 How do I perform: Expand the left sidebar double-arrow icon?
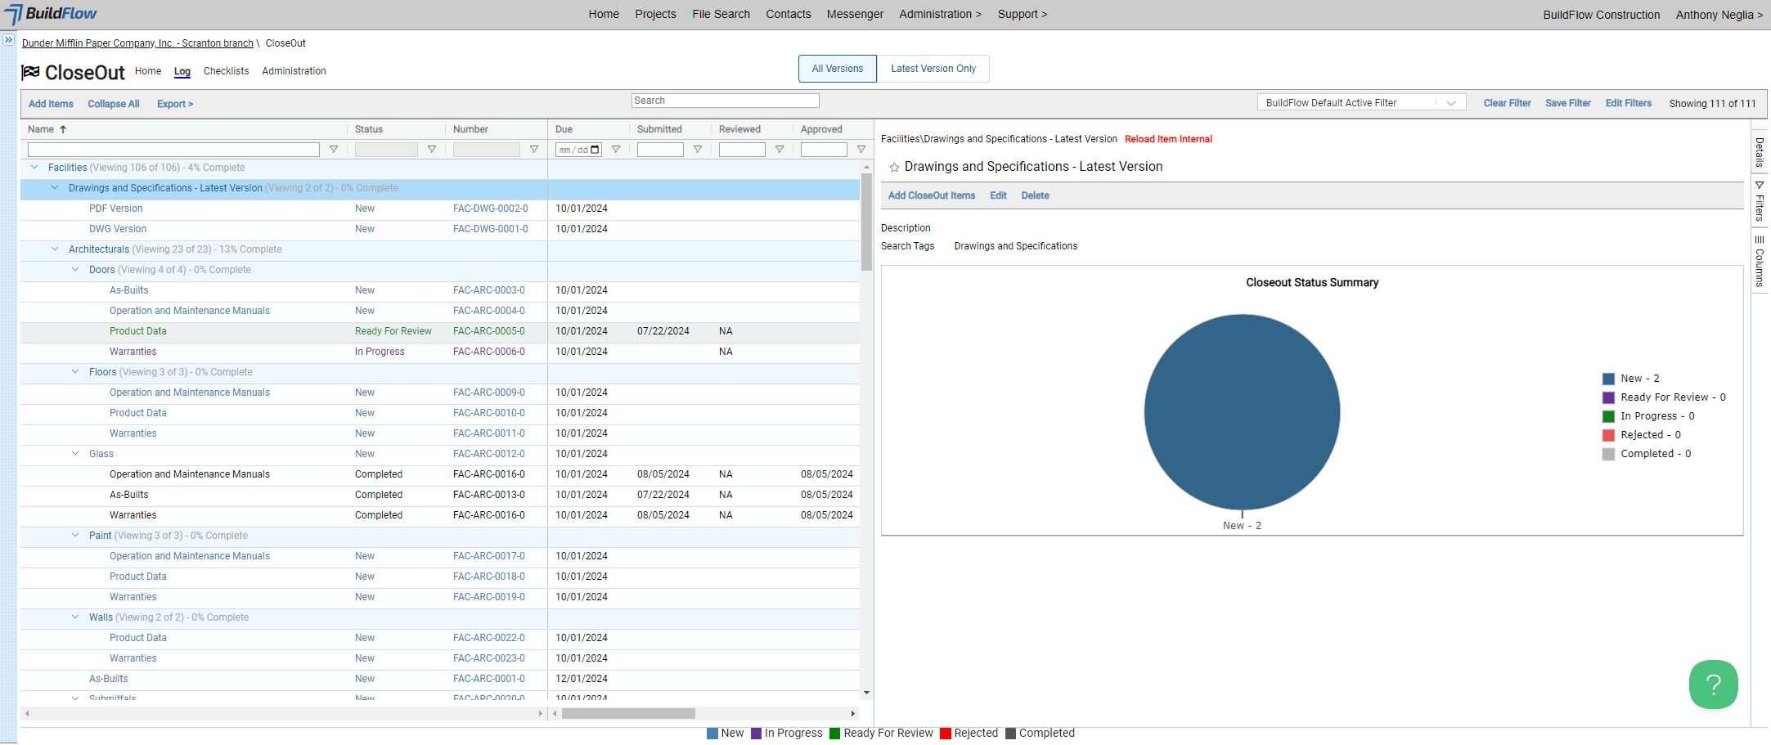(x=8, y=39)
